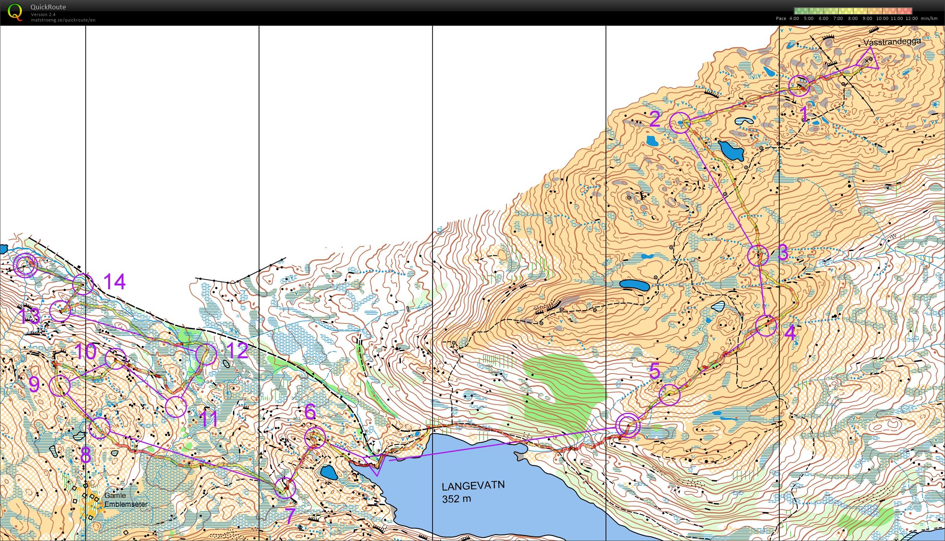Image resolution: width=945 pixels, height=541 pixels.
Task: Select control circle 3
Action: coord(758,255)
